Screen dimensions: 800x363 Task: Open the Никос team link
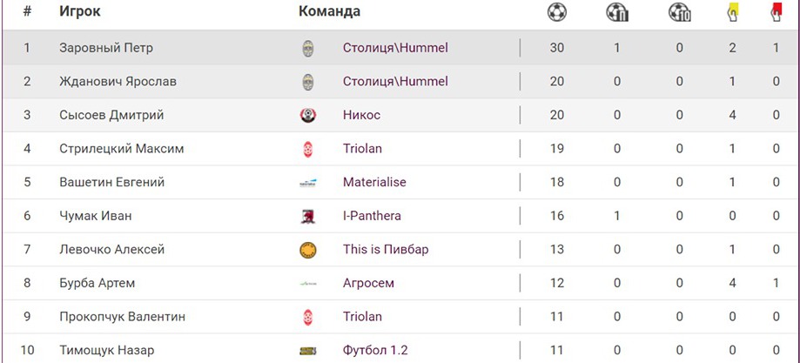point(361,115)
